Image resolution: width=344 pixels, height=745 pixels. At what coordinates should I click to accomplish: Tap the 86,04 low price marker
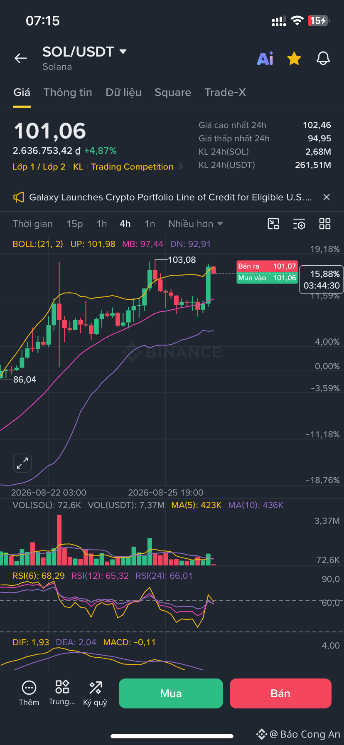[25, 380]
